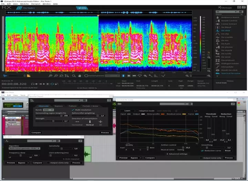Select the hand grab tool

click(80, 76)
